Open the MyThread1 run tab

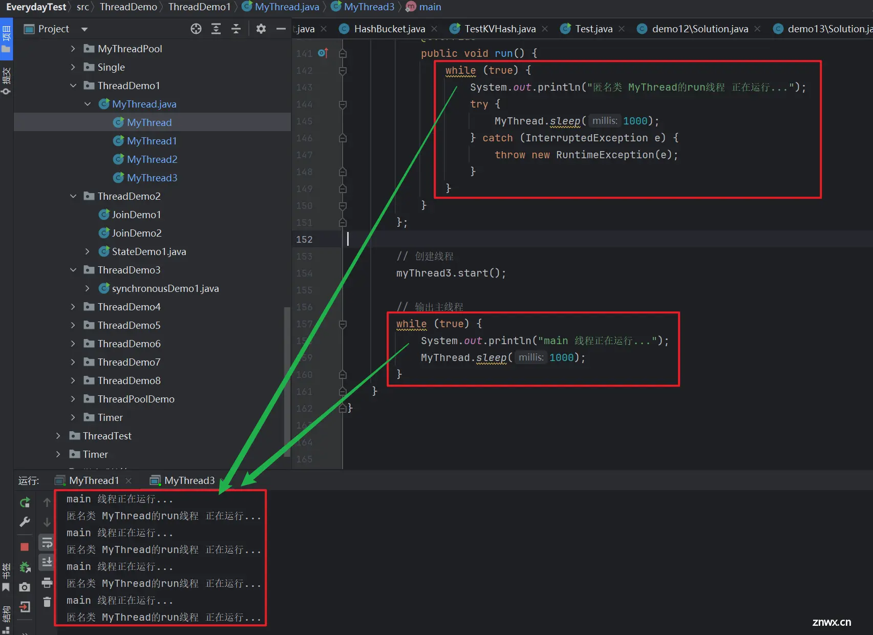[x=94, y=480]
